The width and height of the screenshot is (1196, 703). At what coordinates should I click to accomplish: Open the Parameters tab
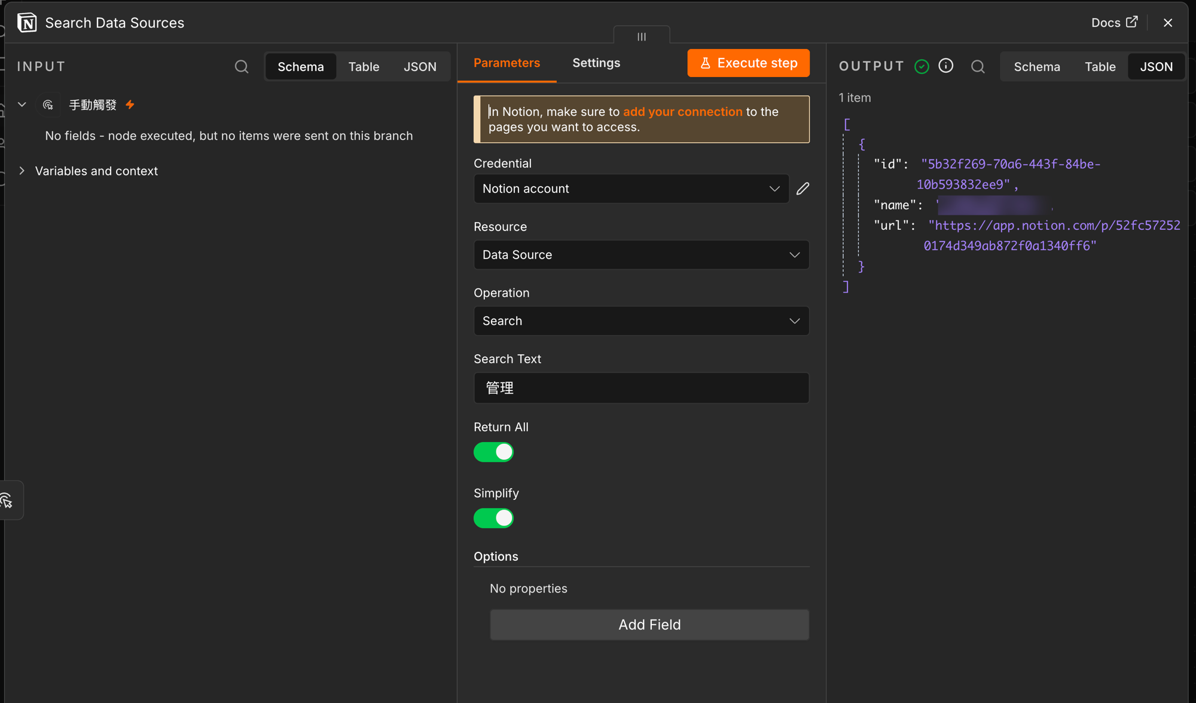[x=507, y=63]
